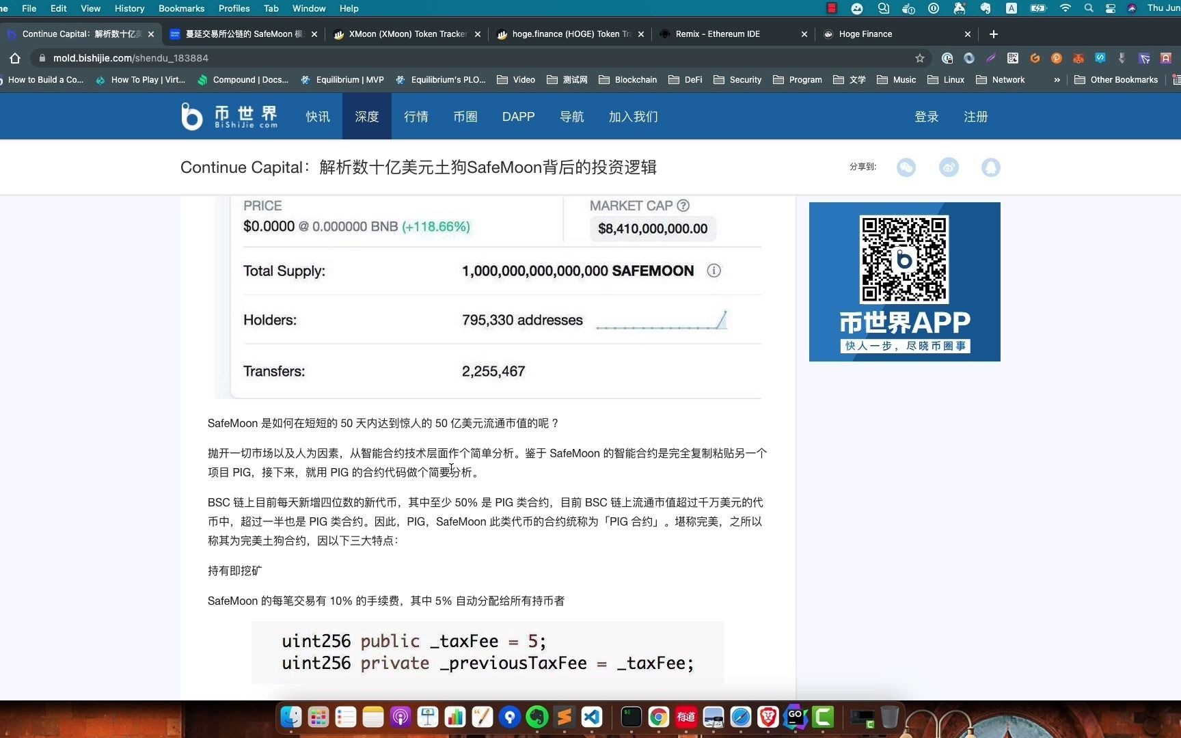Viewport: 1181px width, 738px height.
Task: Share the article via the QQ icon
Action: tap(991, 167)
